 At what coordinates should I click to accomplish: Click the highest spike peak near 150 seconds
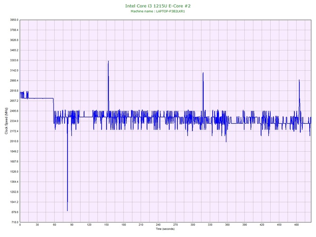(108, 61)
